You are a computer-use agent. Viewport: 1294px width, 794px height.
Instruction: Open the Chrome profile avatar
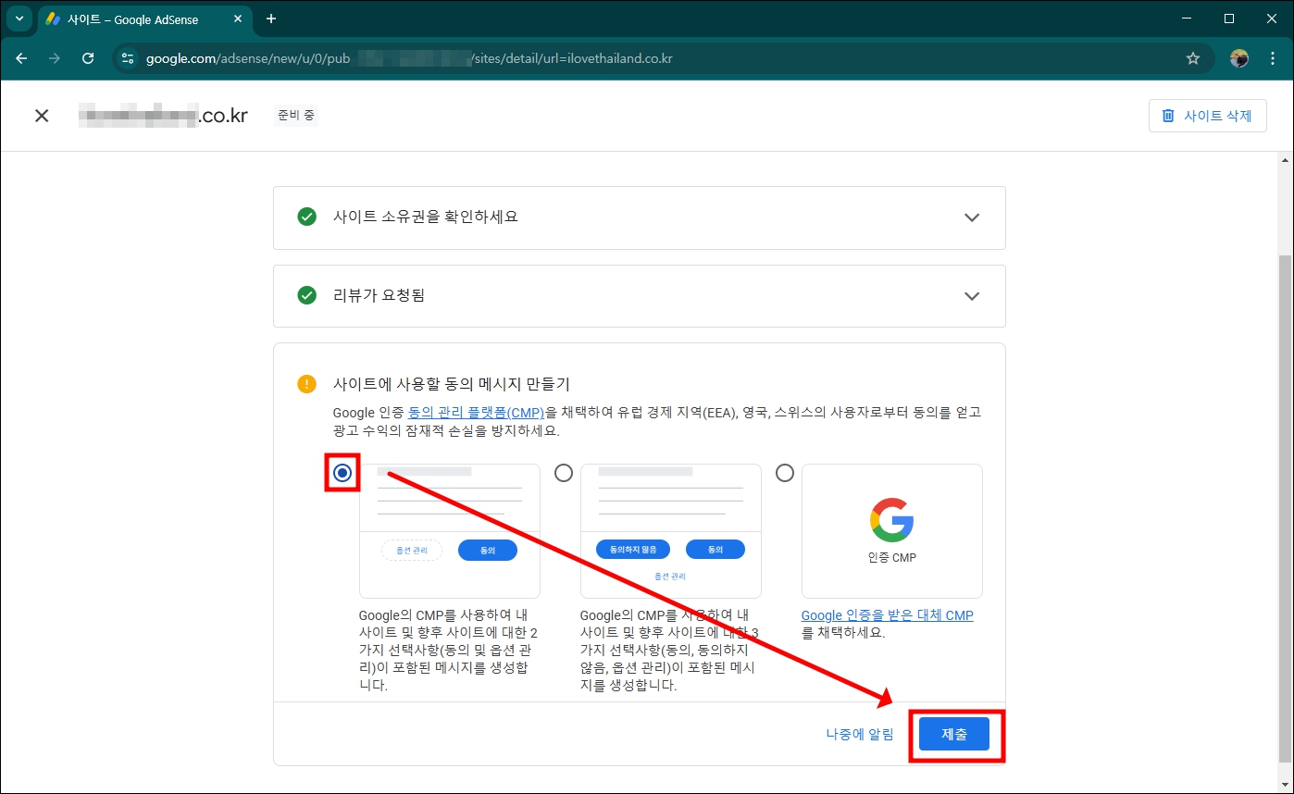(1239, 57)
